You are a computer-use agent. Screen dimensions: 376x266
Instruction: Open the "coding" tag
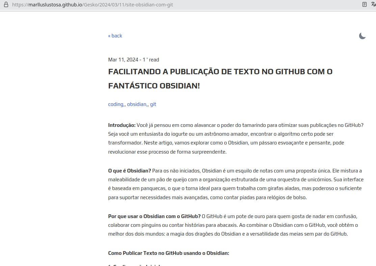click(x=115, y=104)
